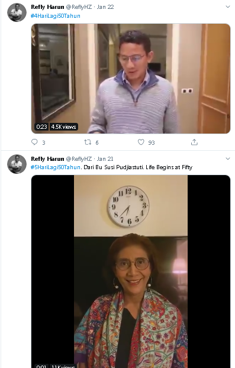Open the #4HariLagi50Tahun hashtag

tap(56, 15)
